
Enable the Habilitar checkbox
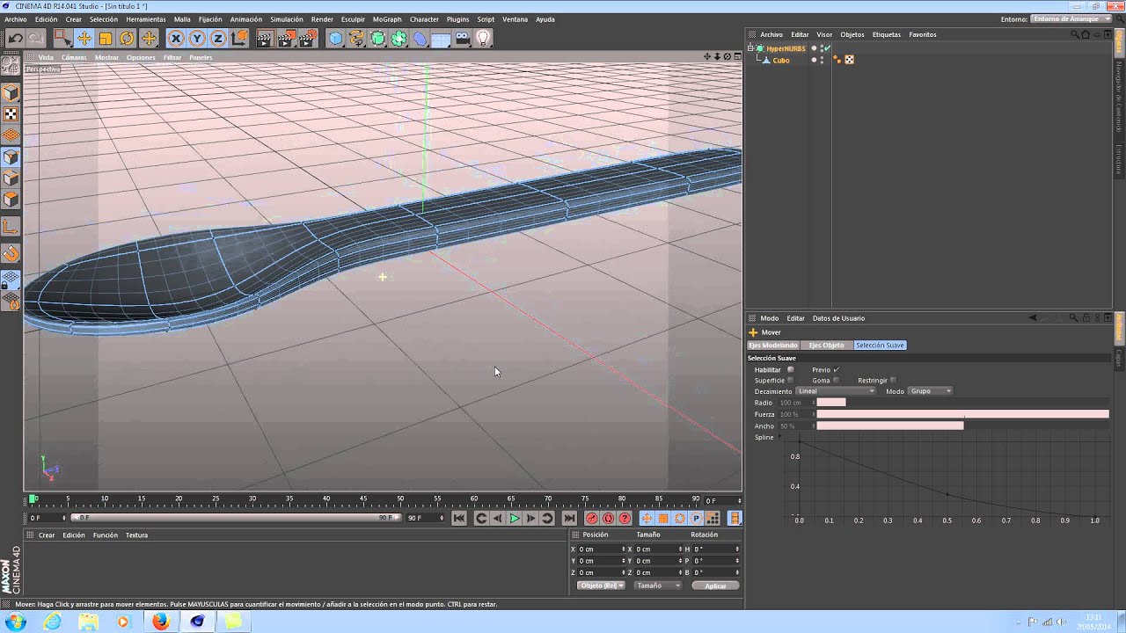791,369
